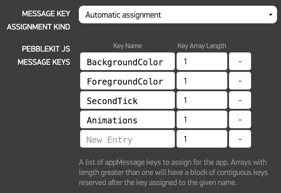
Task: Delete the SecondTick key row
Action: tap(240, 100)
